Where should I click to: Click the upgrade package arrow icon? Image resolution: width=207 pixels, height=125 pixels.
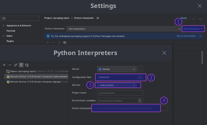[x=59, y=42]
